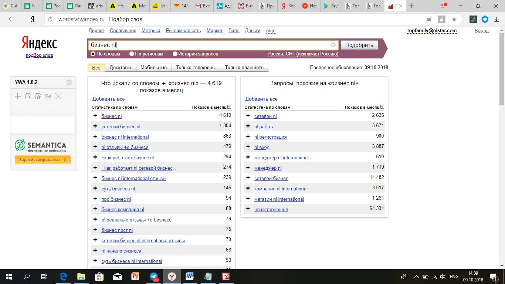505x284 pixels.
Task: Click the 'бизнес nl' search input field
Action: [209, 45]
